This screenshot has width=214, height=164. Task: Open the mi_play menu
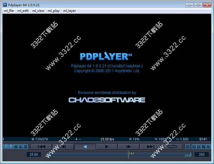point(53,11)
